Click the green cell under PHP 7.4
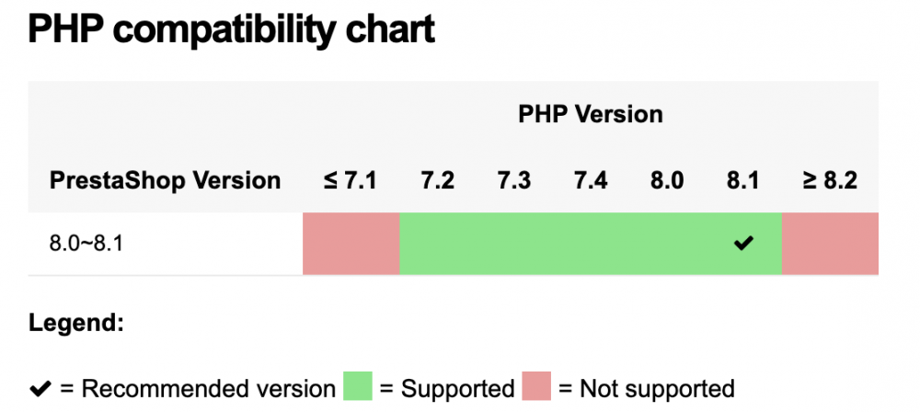 pos(591,244)
